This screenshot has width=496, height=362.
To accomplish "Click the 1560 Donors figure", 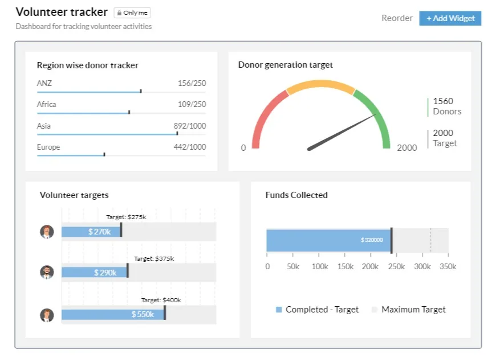I will coord(447,106).
